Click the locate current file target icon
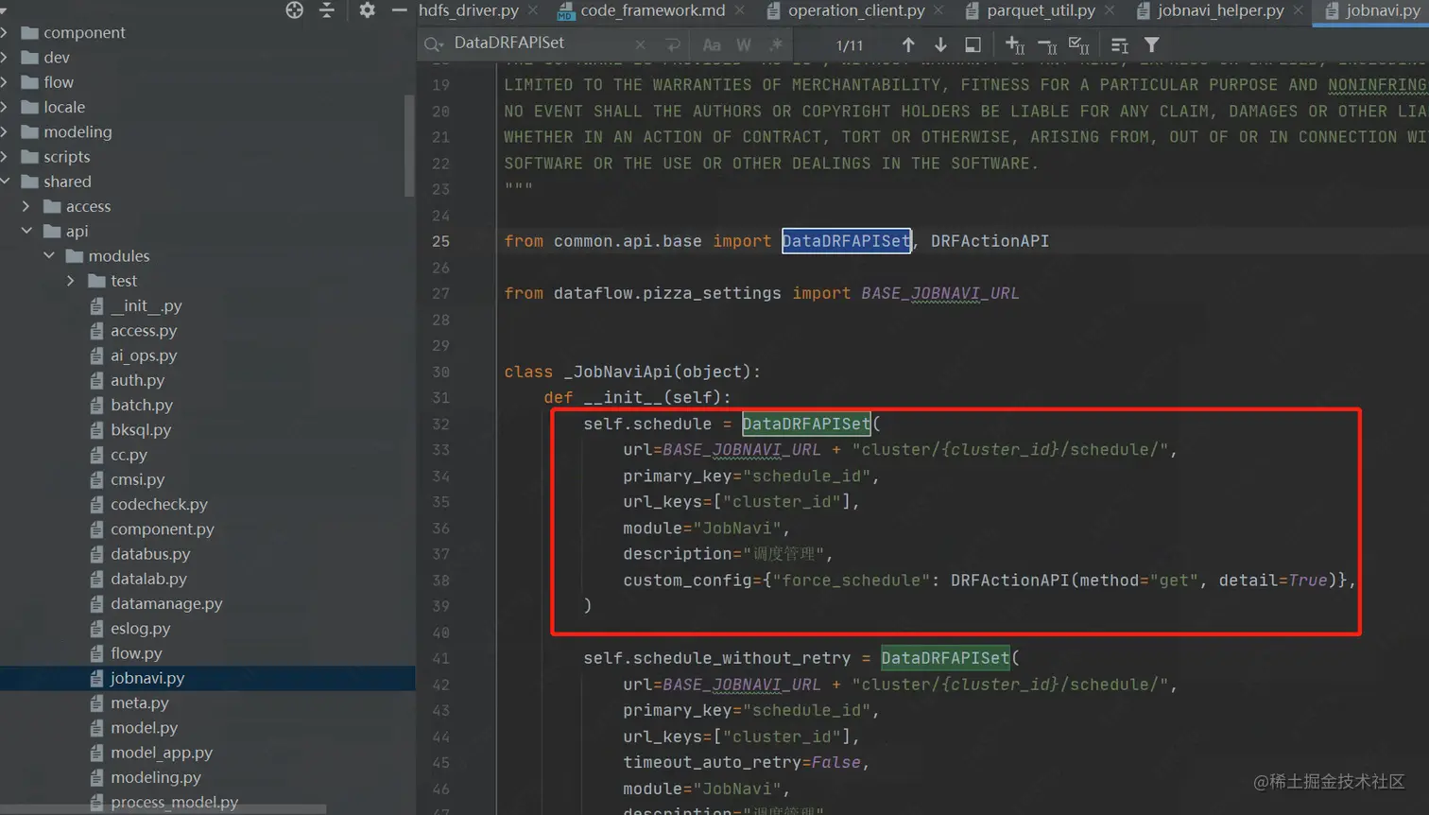The width and height of the screenshot is (1429, 815). [295, 10]
